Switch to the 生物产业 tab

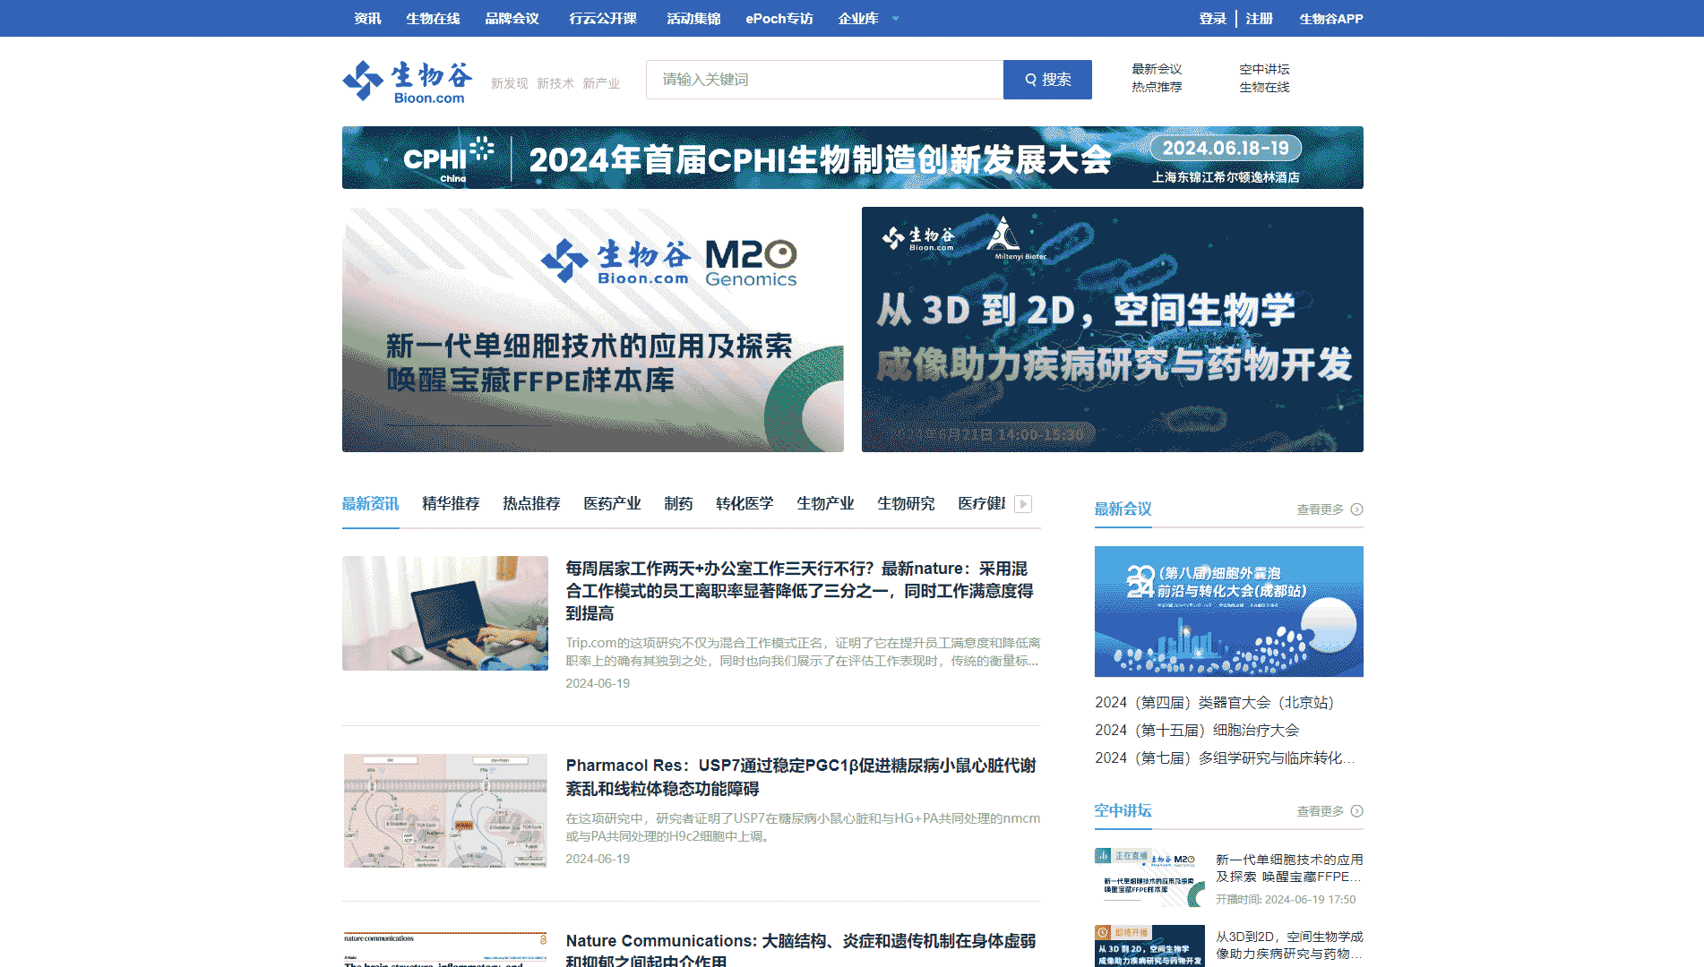(825, 503)
